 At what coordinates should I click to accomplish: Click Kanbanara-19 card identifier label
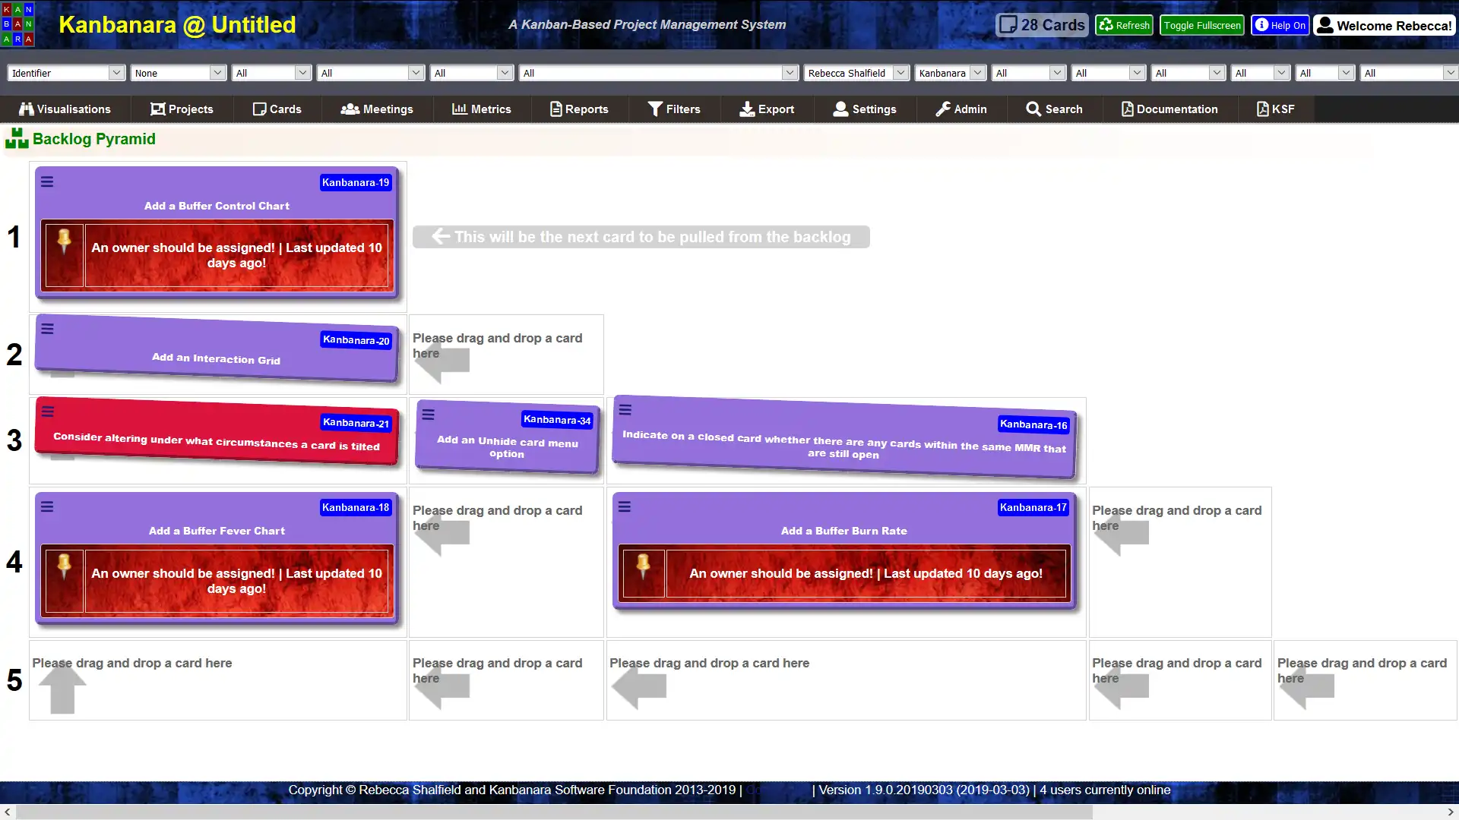pos(355,182)
